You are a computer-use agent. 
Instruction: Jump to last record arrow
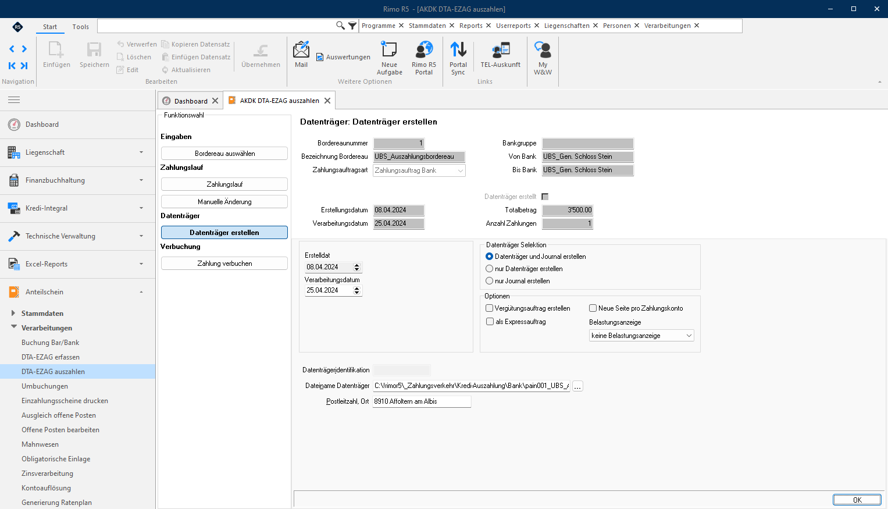point(24,66)
